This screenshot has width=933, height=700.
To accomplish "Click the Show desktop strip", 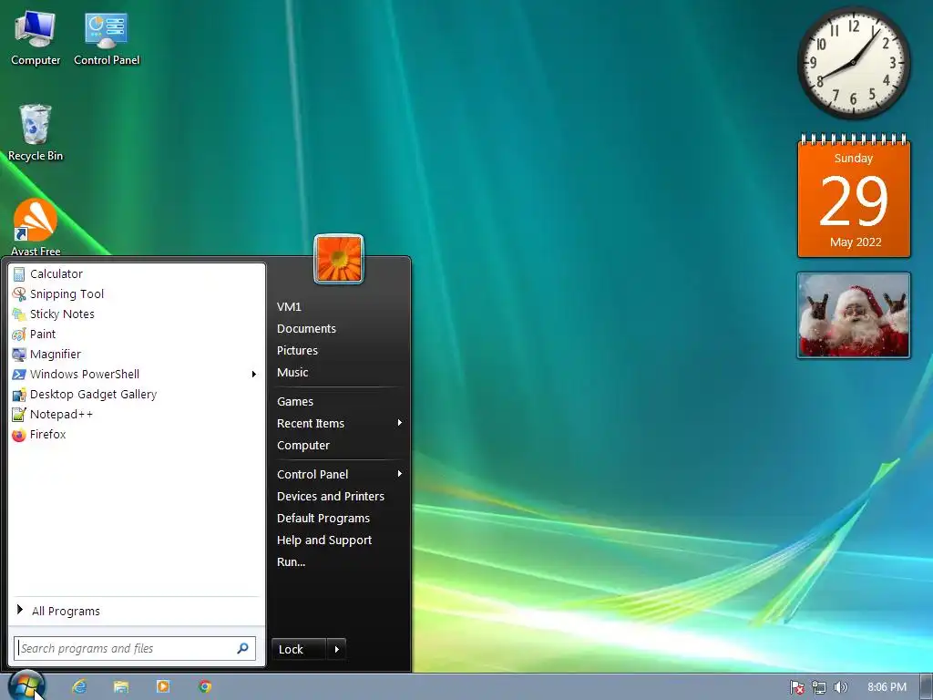I will (x=927, y=687).
